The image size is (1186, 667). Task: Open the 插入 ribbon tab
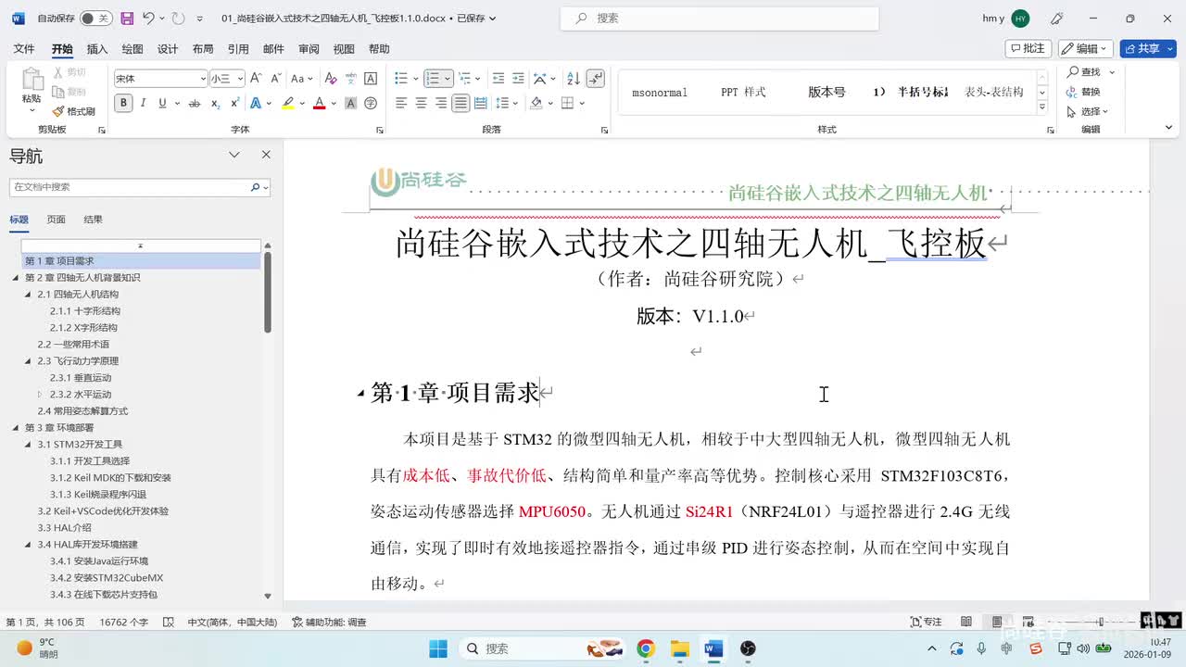pyautogui.click(x=96, y=49)
